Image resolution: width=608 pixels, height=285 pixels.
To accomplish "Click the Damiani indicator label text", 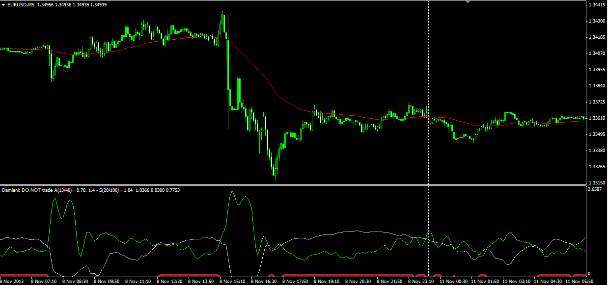I will (91, 189).
